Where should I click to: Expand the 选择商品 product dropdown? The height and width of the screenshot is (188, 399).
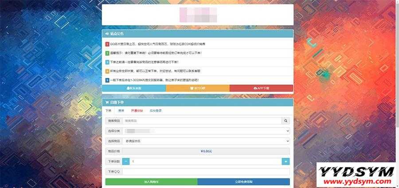click(206, 141)
